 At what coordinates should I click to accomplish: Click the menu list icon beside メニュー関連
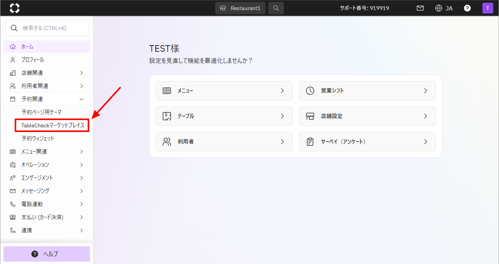coord(13,152)
